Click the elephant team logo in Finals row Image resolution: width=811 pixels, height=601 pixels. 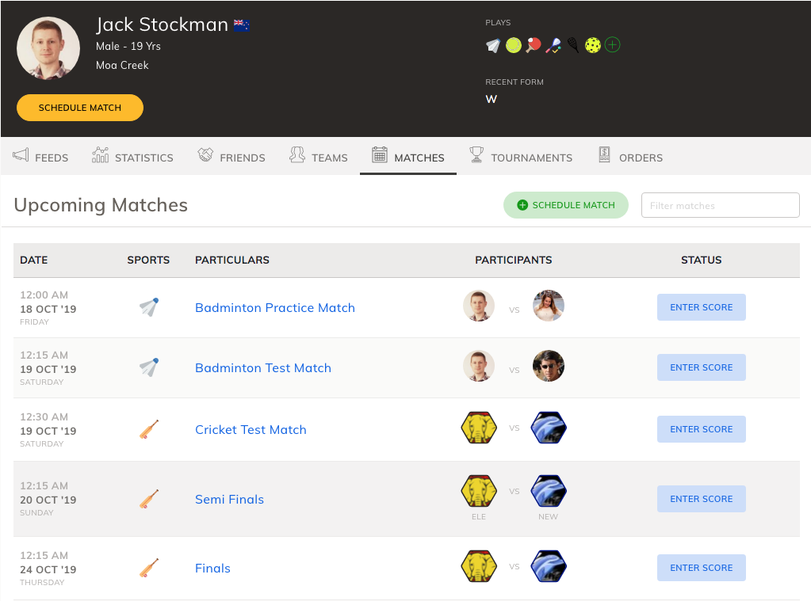pos(479,566)
